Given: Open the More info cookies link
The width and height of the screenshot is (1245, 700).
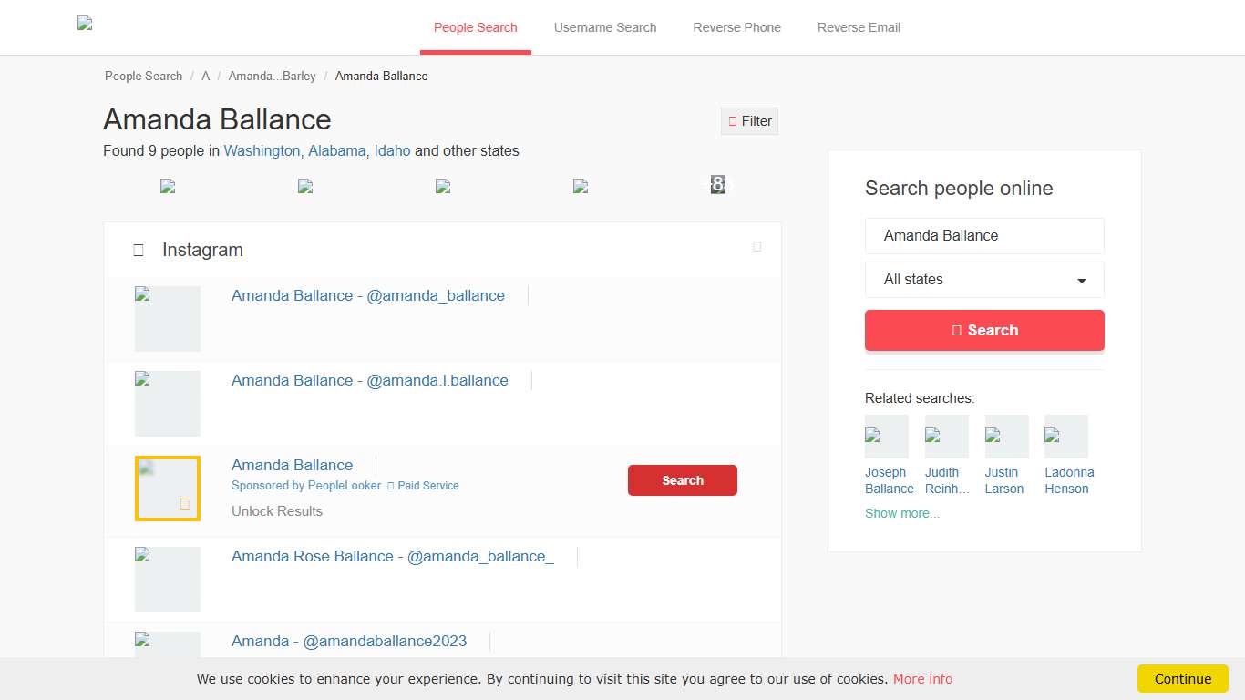Looking at the screenshot, I should coord(922,678).
